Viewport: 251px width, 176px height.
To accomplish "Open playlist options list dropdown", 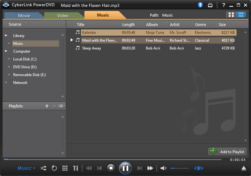I will (61, 106).
